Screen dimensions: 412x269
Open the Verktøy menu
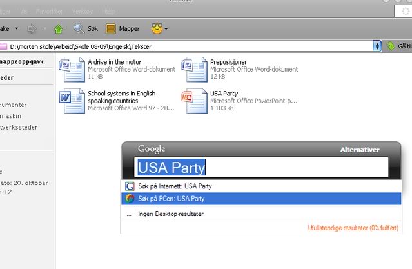pos(83,12)
